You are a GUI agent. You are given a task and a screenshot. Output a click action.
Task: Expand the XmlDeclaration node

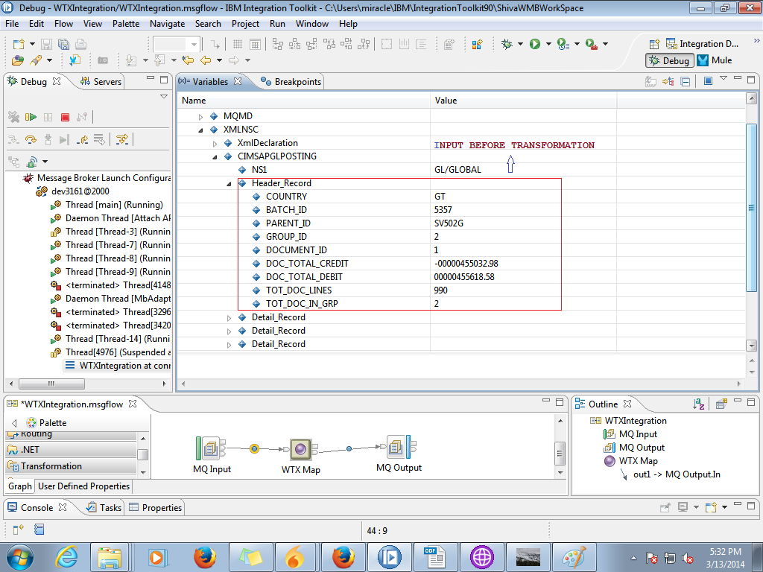215,144
